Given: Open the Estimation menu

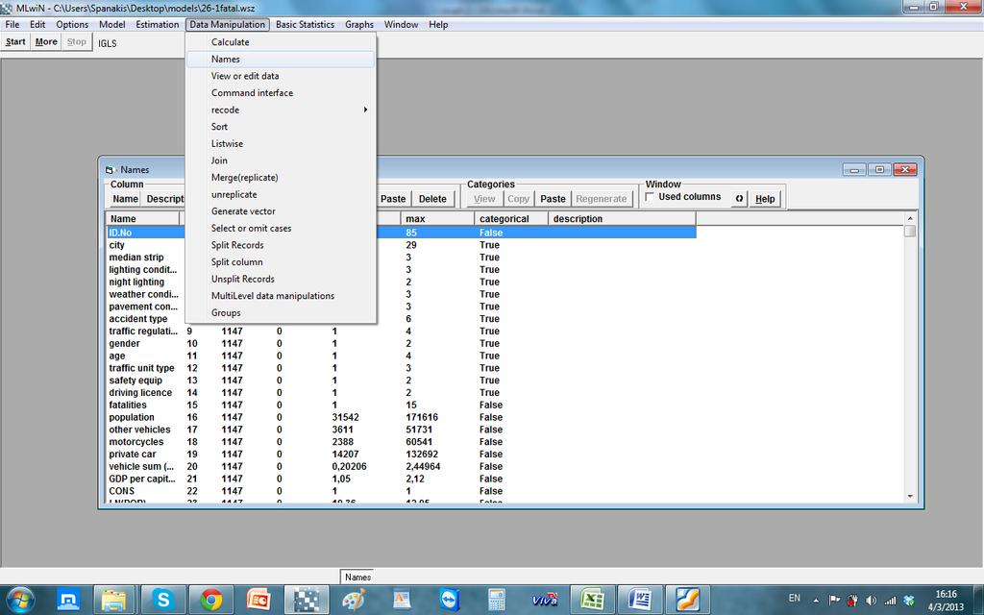Looking at the screenshot, I should [x=157, y=24].
